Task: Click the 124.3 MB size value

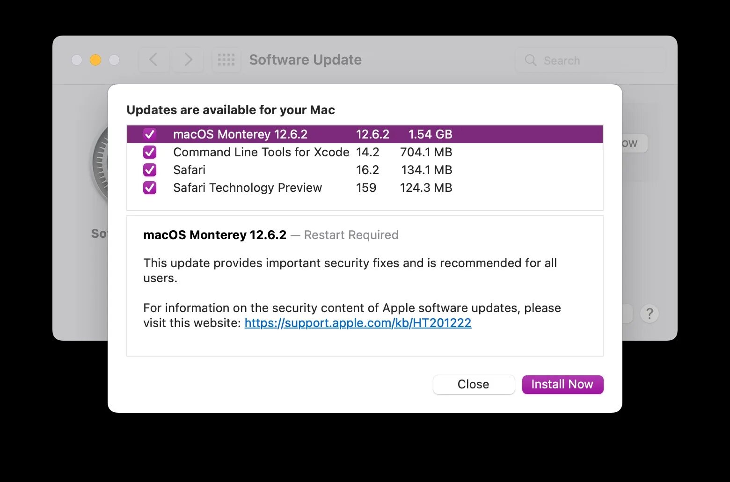Action: [x=426, y=188]
